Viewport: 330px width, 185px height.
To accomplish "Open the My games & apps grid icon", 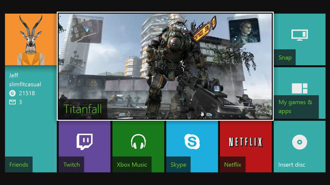I will pos(300,88).
